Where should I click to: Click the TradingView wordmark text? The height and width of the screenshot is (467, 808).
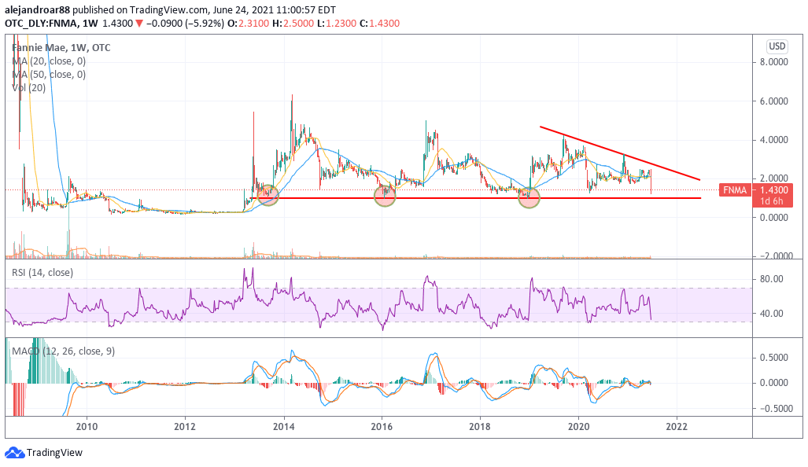pyautogui.click(x=54, y=453)
